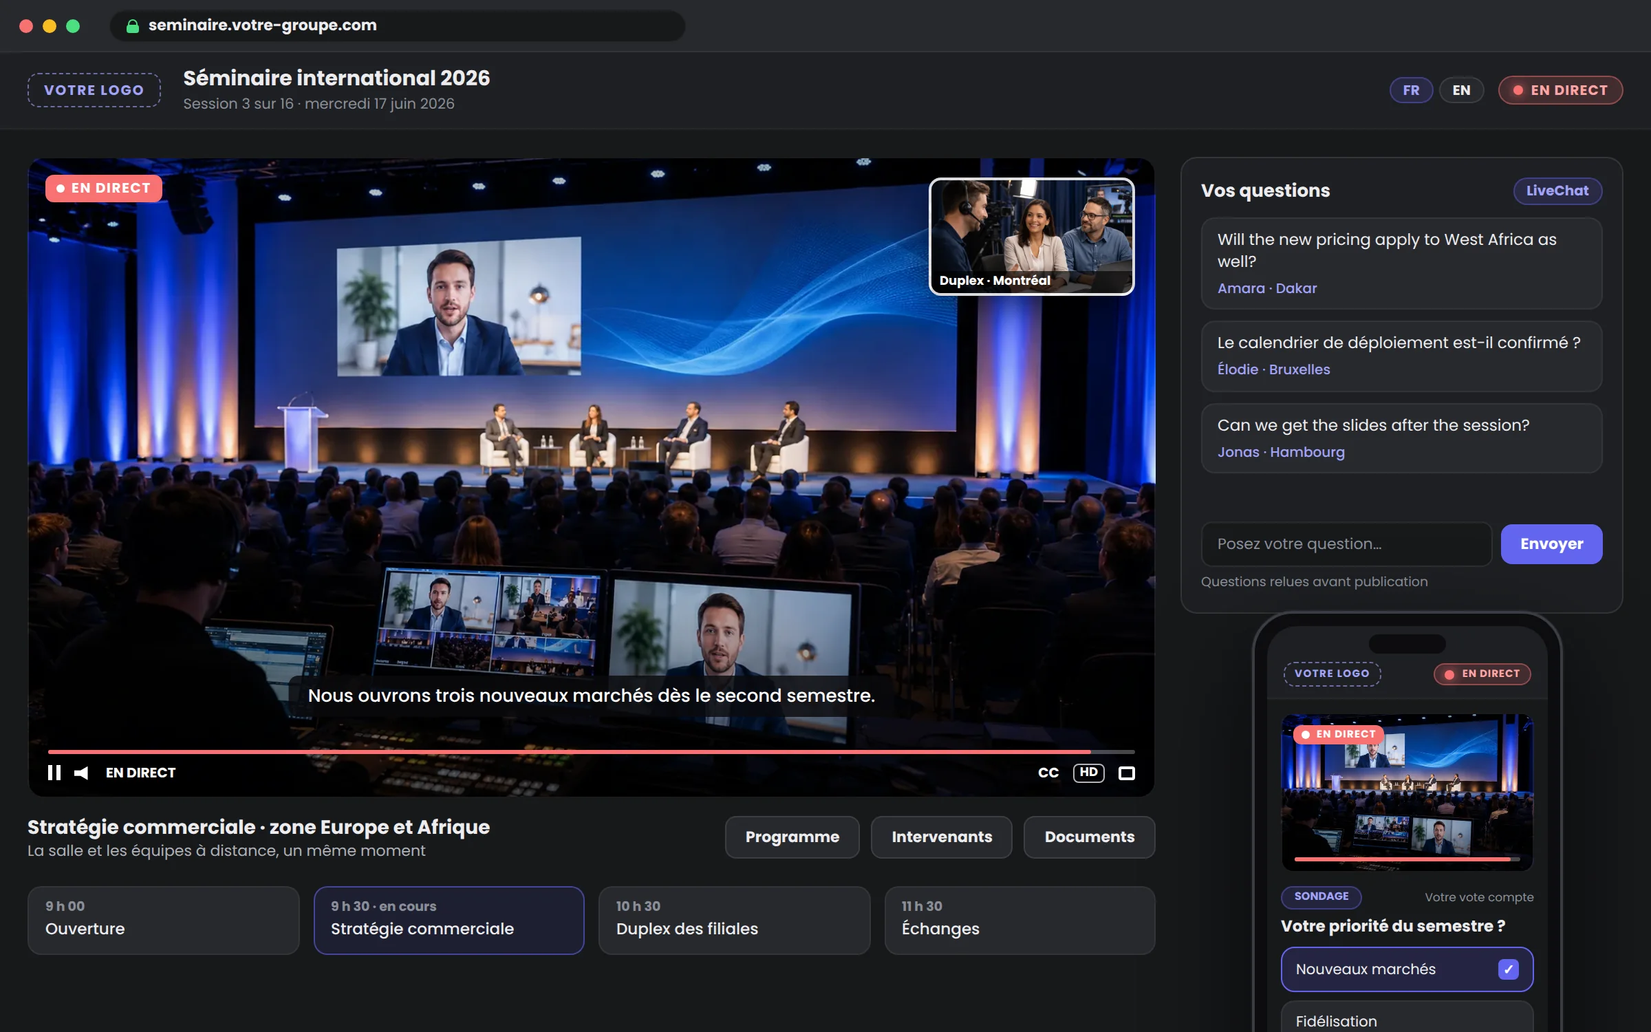Jump along the video progress bar

click(x=591, y=752)
